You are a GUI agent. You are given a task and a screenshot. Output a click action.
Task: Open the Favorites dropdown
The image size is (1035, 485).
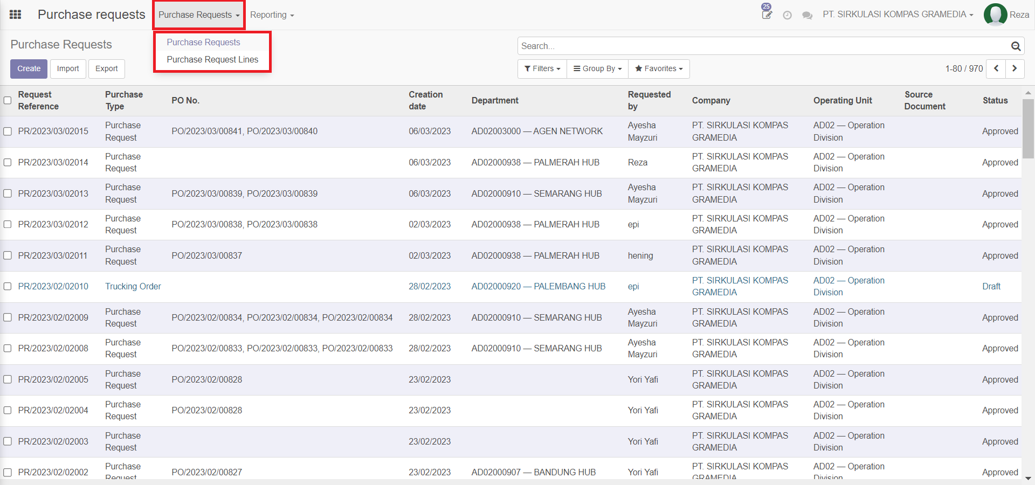659,68
